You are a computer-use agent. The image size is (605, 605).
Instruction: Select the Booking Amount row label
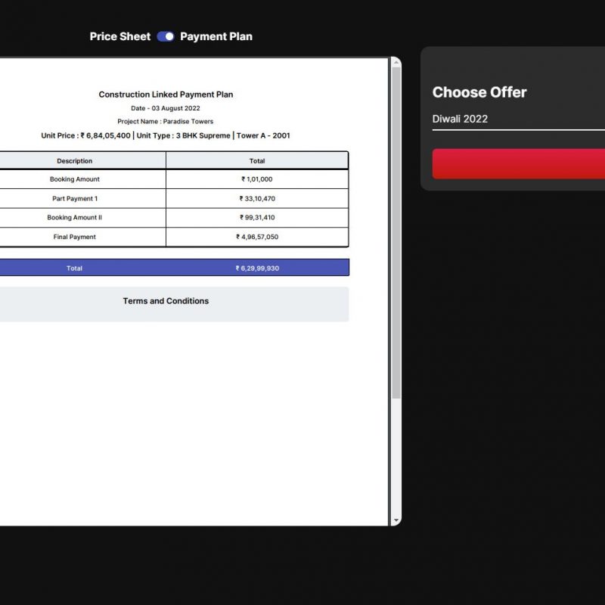tap(74, 179)
